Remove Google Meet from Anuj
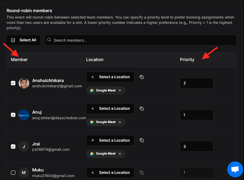The image size is (244, 180). click(120, 122)
